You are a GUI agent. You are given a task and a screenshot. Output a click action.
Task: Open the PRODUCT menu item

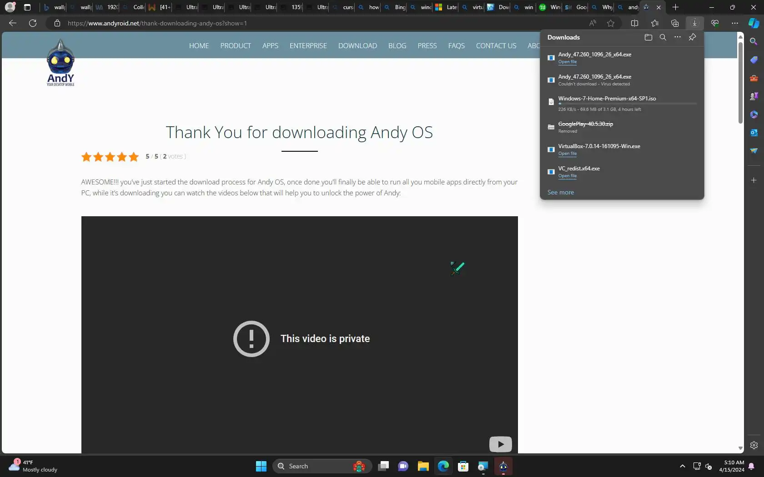click(x=236, y=45)
